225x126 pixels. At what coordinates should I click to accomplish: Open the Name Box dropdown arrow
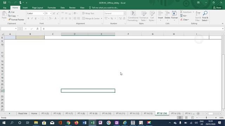click(16, 29)
